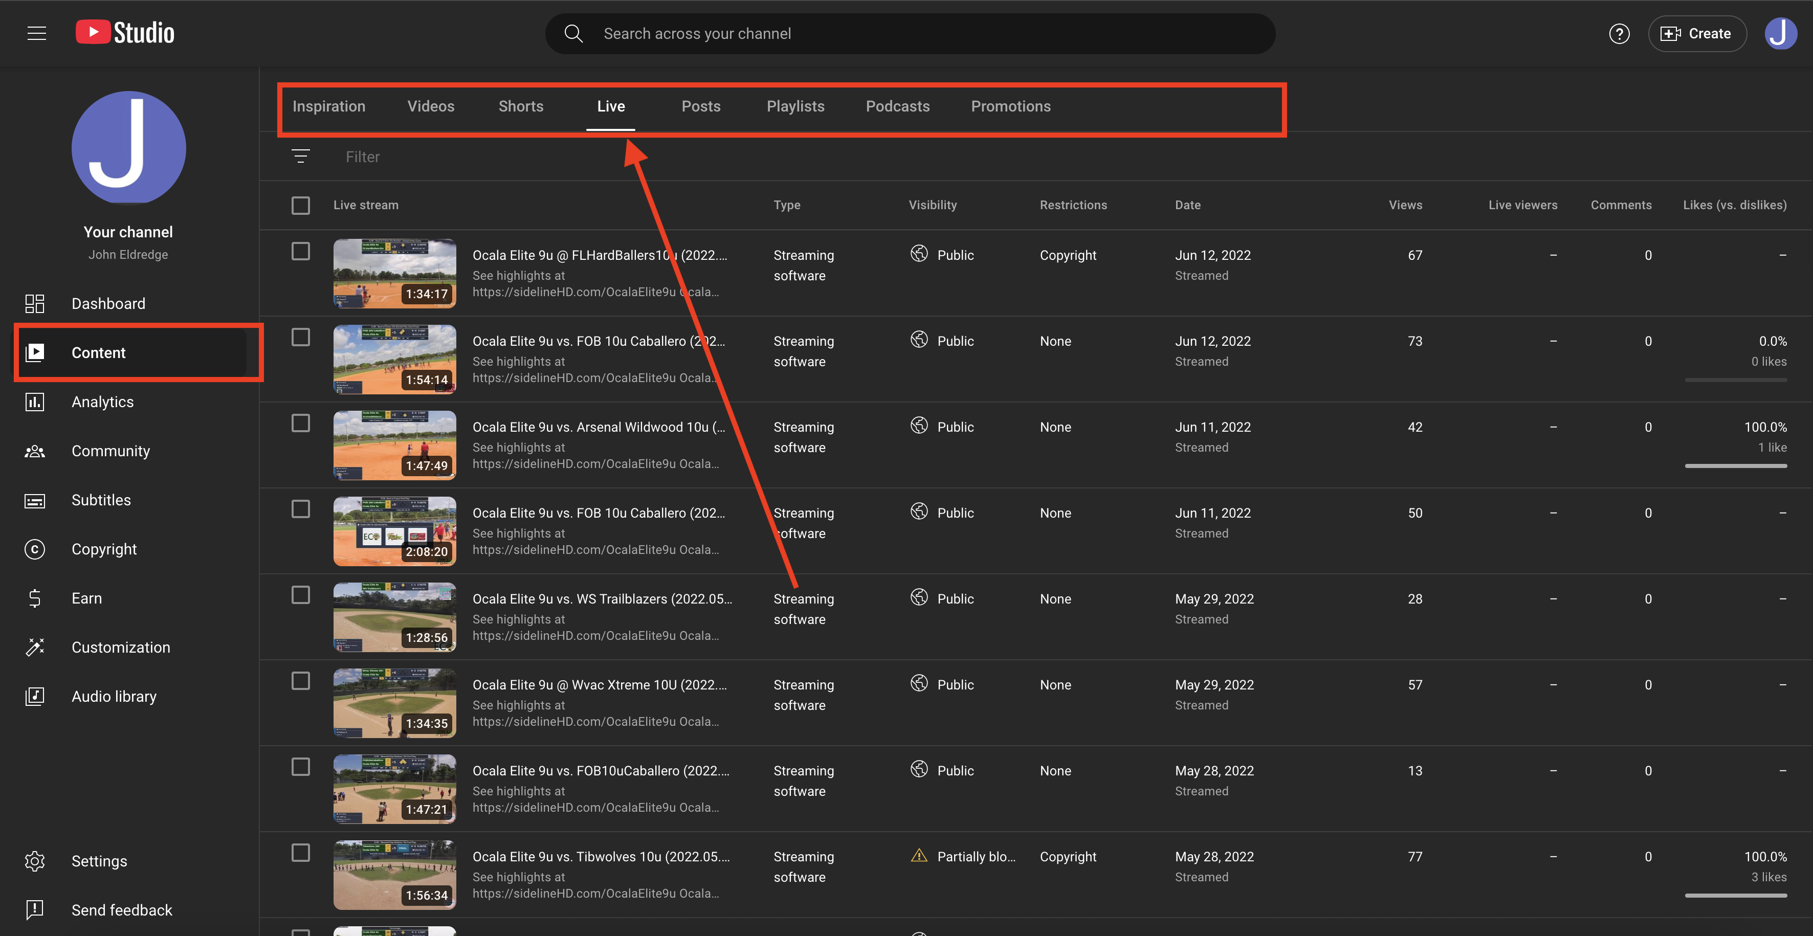Tick the Arsenal Wildwood 10u stream checkbox

click(300, 423)
